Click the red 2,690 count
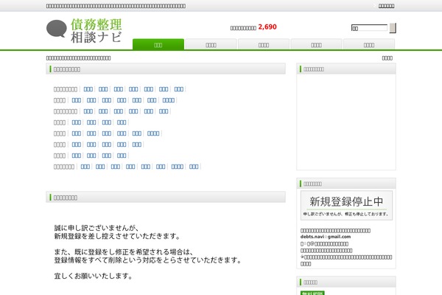This screenshot has width=442, height=295. click(267, 27)
